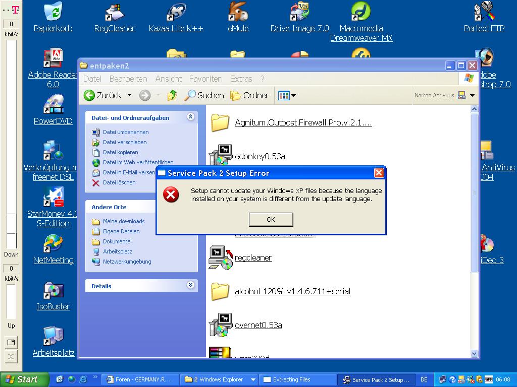Open Perfect FTP desktop icon
Image resolution: width=517 pixels, height=387 pixels.
tap(484, 18)
